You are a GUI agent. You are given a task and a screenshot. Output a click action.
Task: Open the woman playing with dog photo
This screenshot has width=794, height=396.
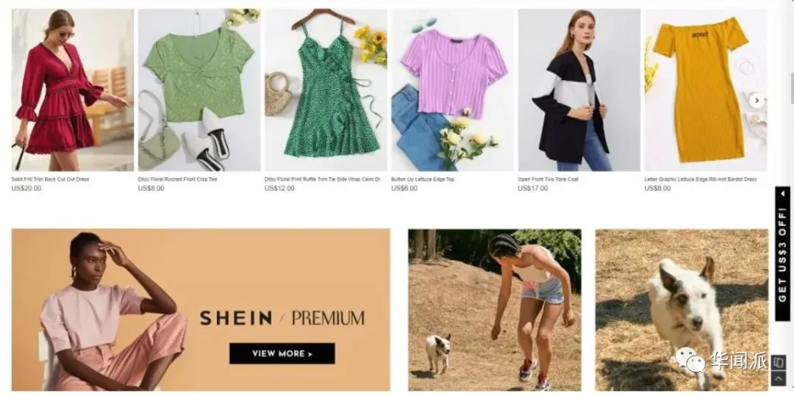coord(495,310)
